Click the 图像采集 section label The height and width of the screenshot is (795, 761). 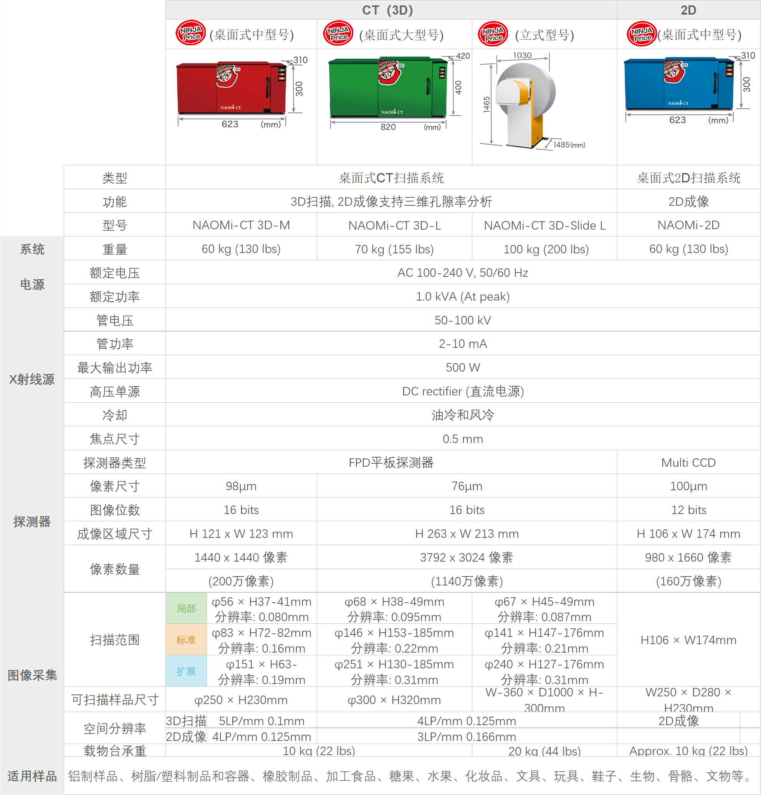32,675
